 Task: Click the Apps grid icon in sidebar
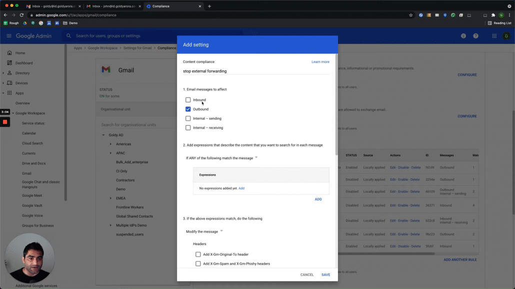click(x=9, y=93)
